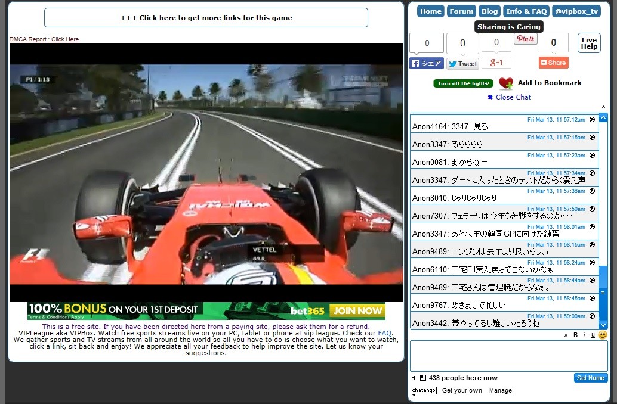Open the Blog nav button
This screenshot has width=617, height=404.
coord(489,11)
